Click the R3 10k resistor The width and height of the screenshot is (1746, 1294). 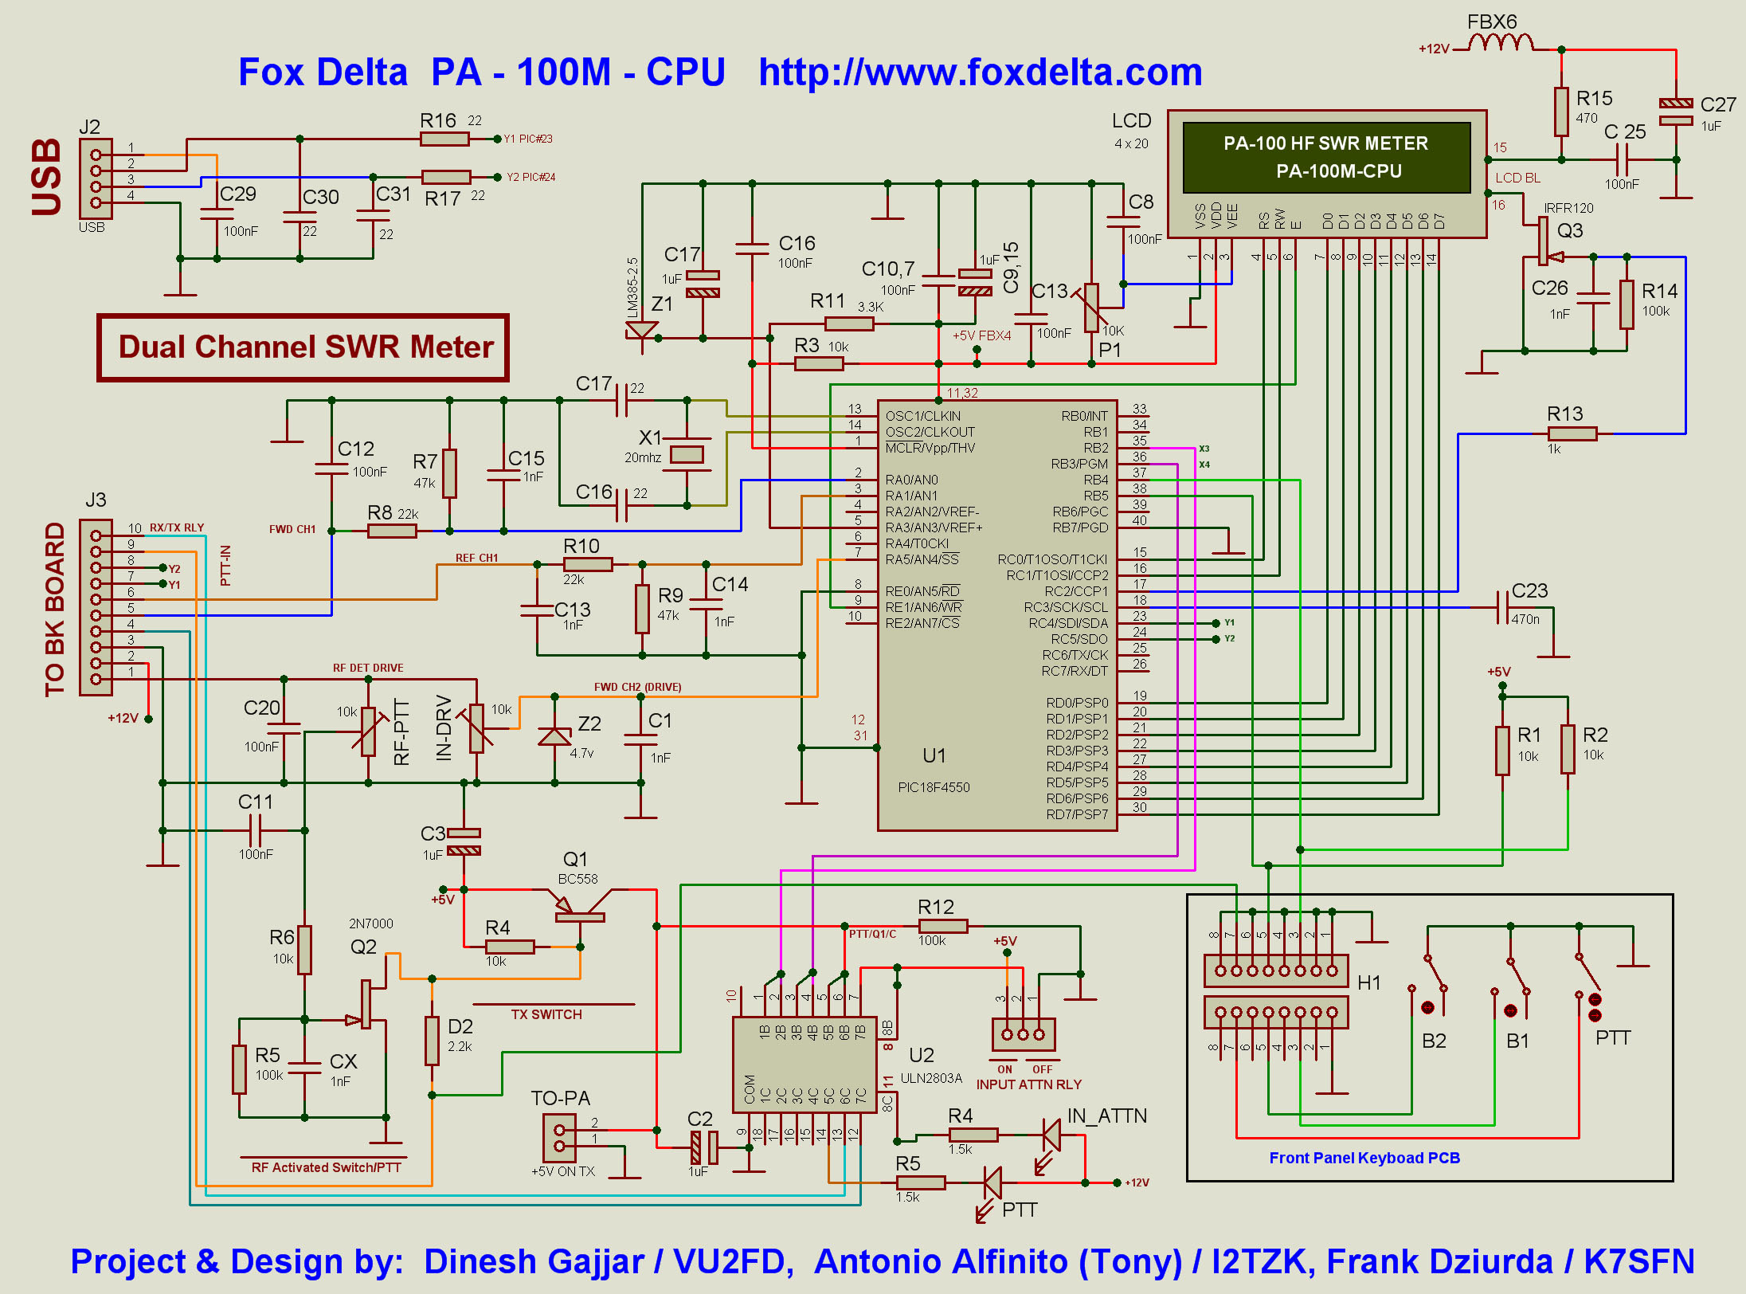point(819,363)
